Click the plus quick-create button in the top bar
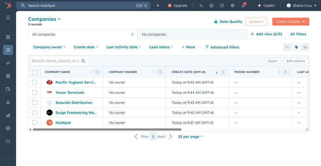 point(158,6)
